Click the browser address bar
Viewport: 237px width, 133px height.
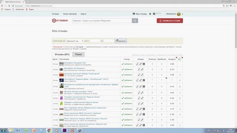pos(116,6)
